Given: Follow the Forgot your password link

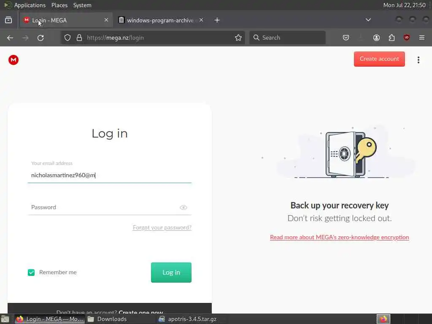Looking at the screenshot, I should [162, 227].
